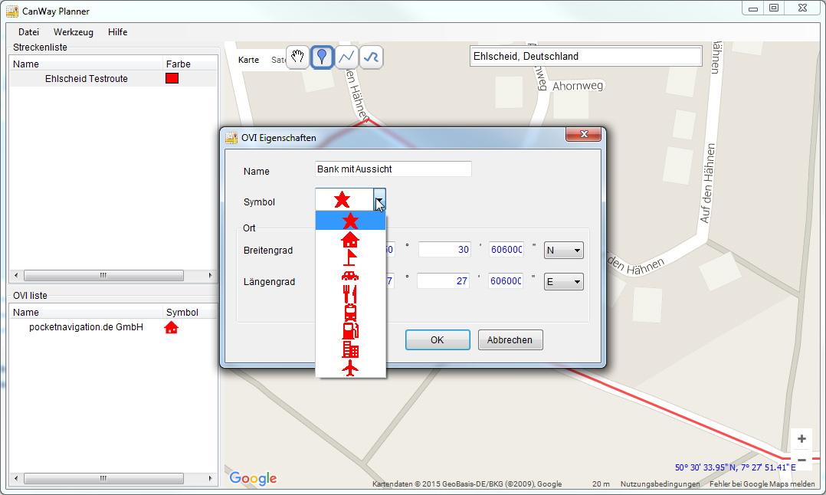Choose the gas pump symbol

click(350, 331)
